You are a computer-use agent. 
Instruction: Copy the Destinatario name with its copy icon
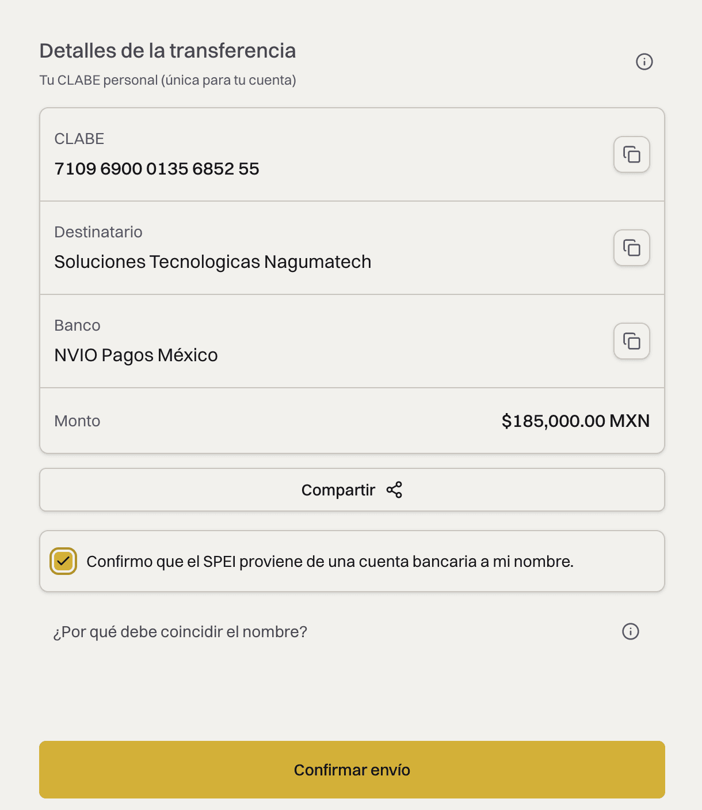(632, 248)
